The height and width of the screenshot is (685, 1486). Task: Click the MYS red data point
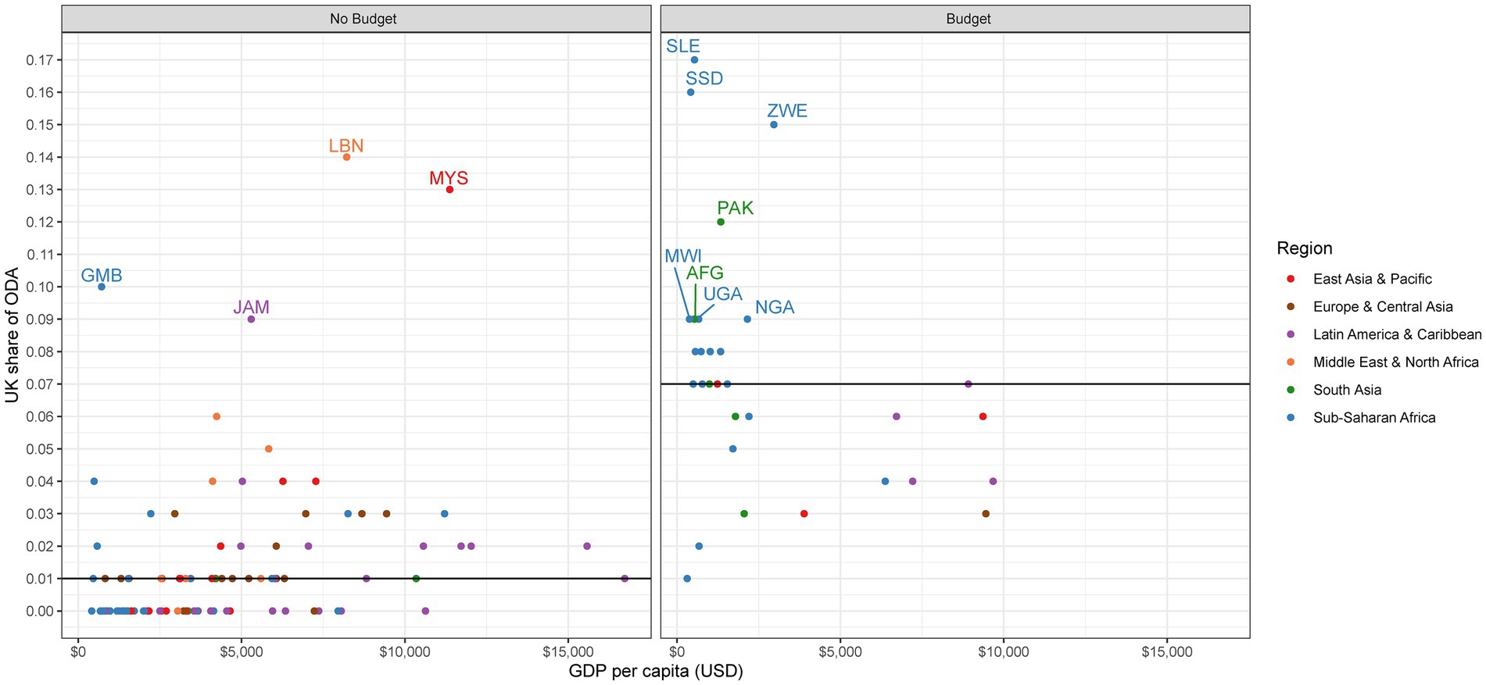click(449, 190)
